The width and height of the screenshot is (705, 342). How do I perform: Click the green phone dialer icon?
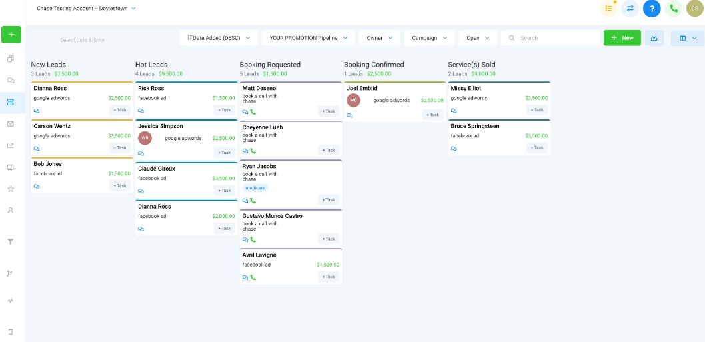(673, 9)
